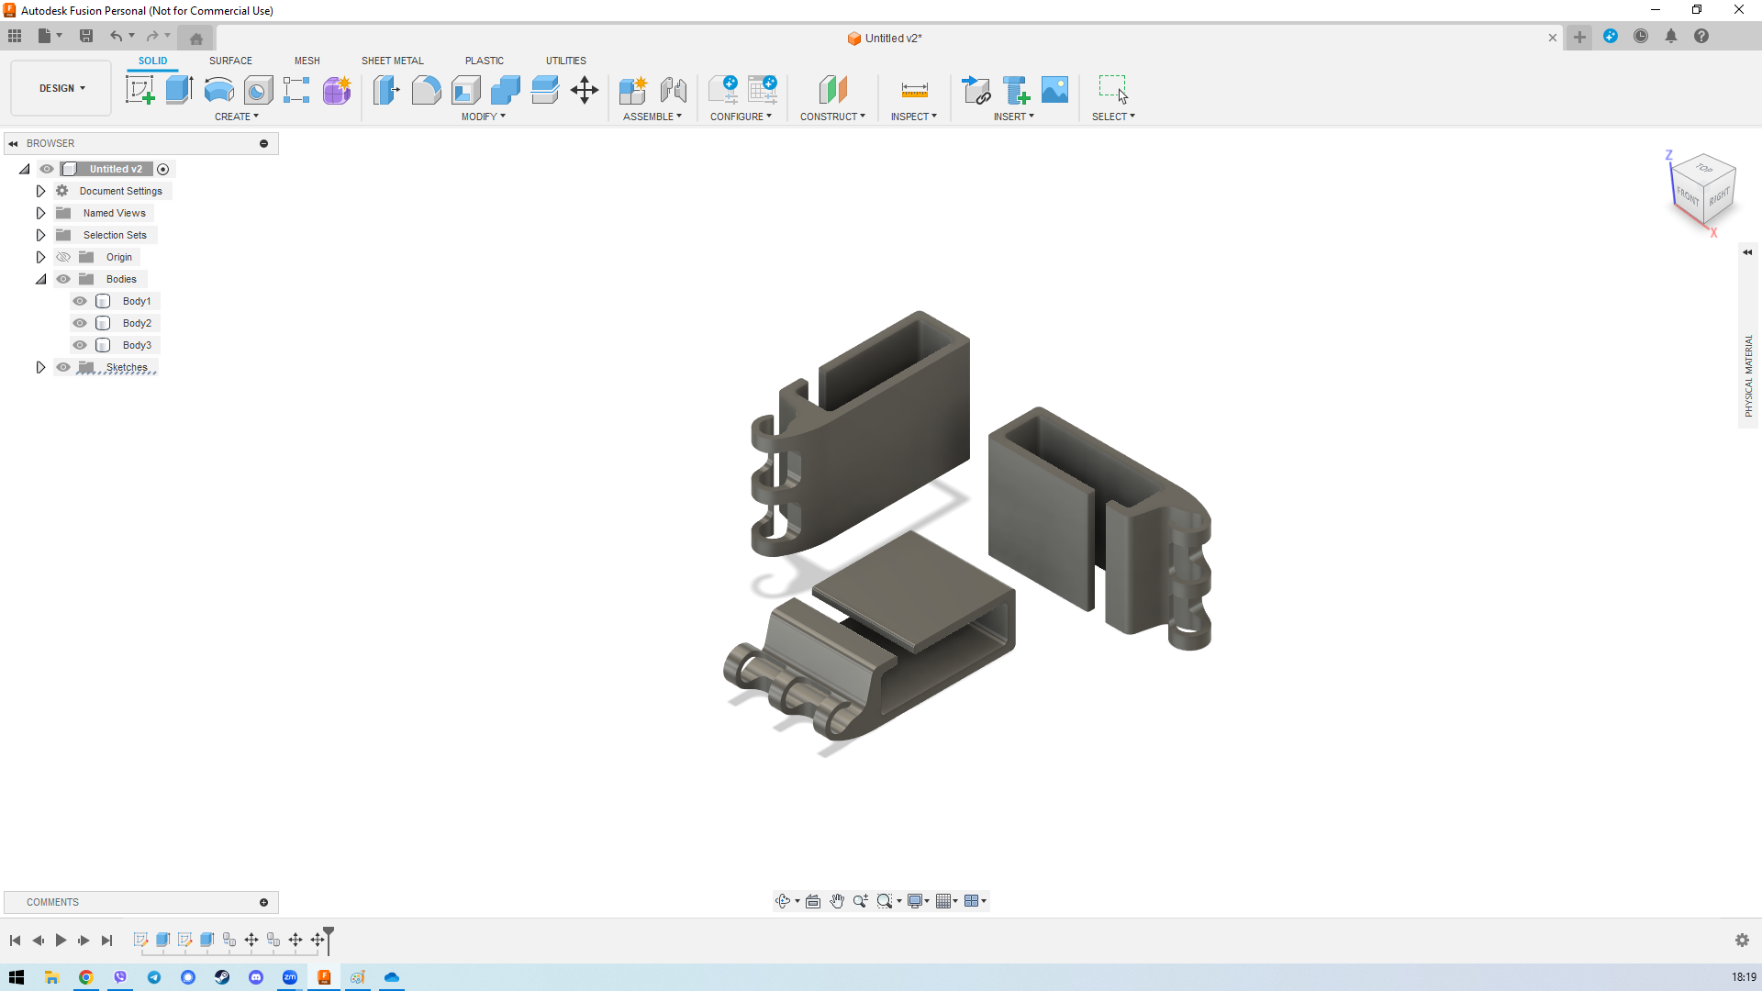Click the DESIGN workspace button
Screen dimensions: 1762x991
(x=60, y=88)
